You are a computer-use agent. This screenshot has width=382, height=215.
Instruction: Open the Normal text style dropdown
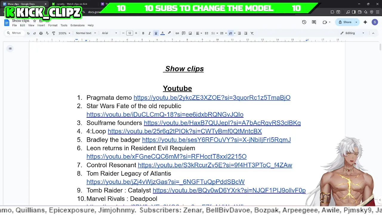tap(86, 33)
